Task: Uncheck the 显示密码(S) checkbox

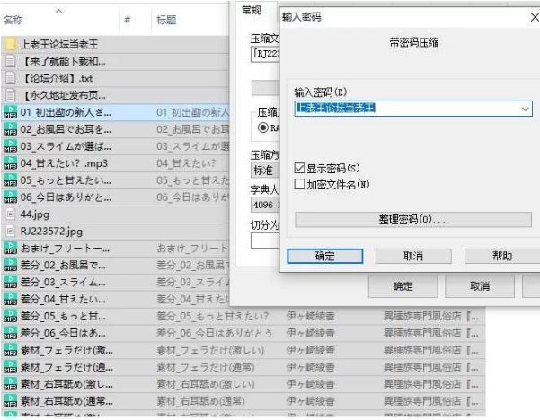Action: click(299, 168)
